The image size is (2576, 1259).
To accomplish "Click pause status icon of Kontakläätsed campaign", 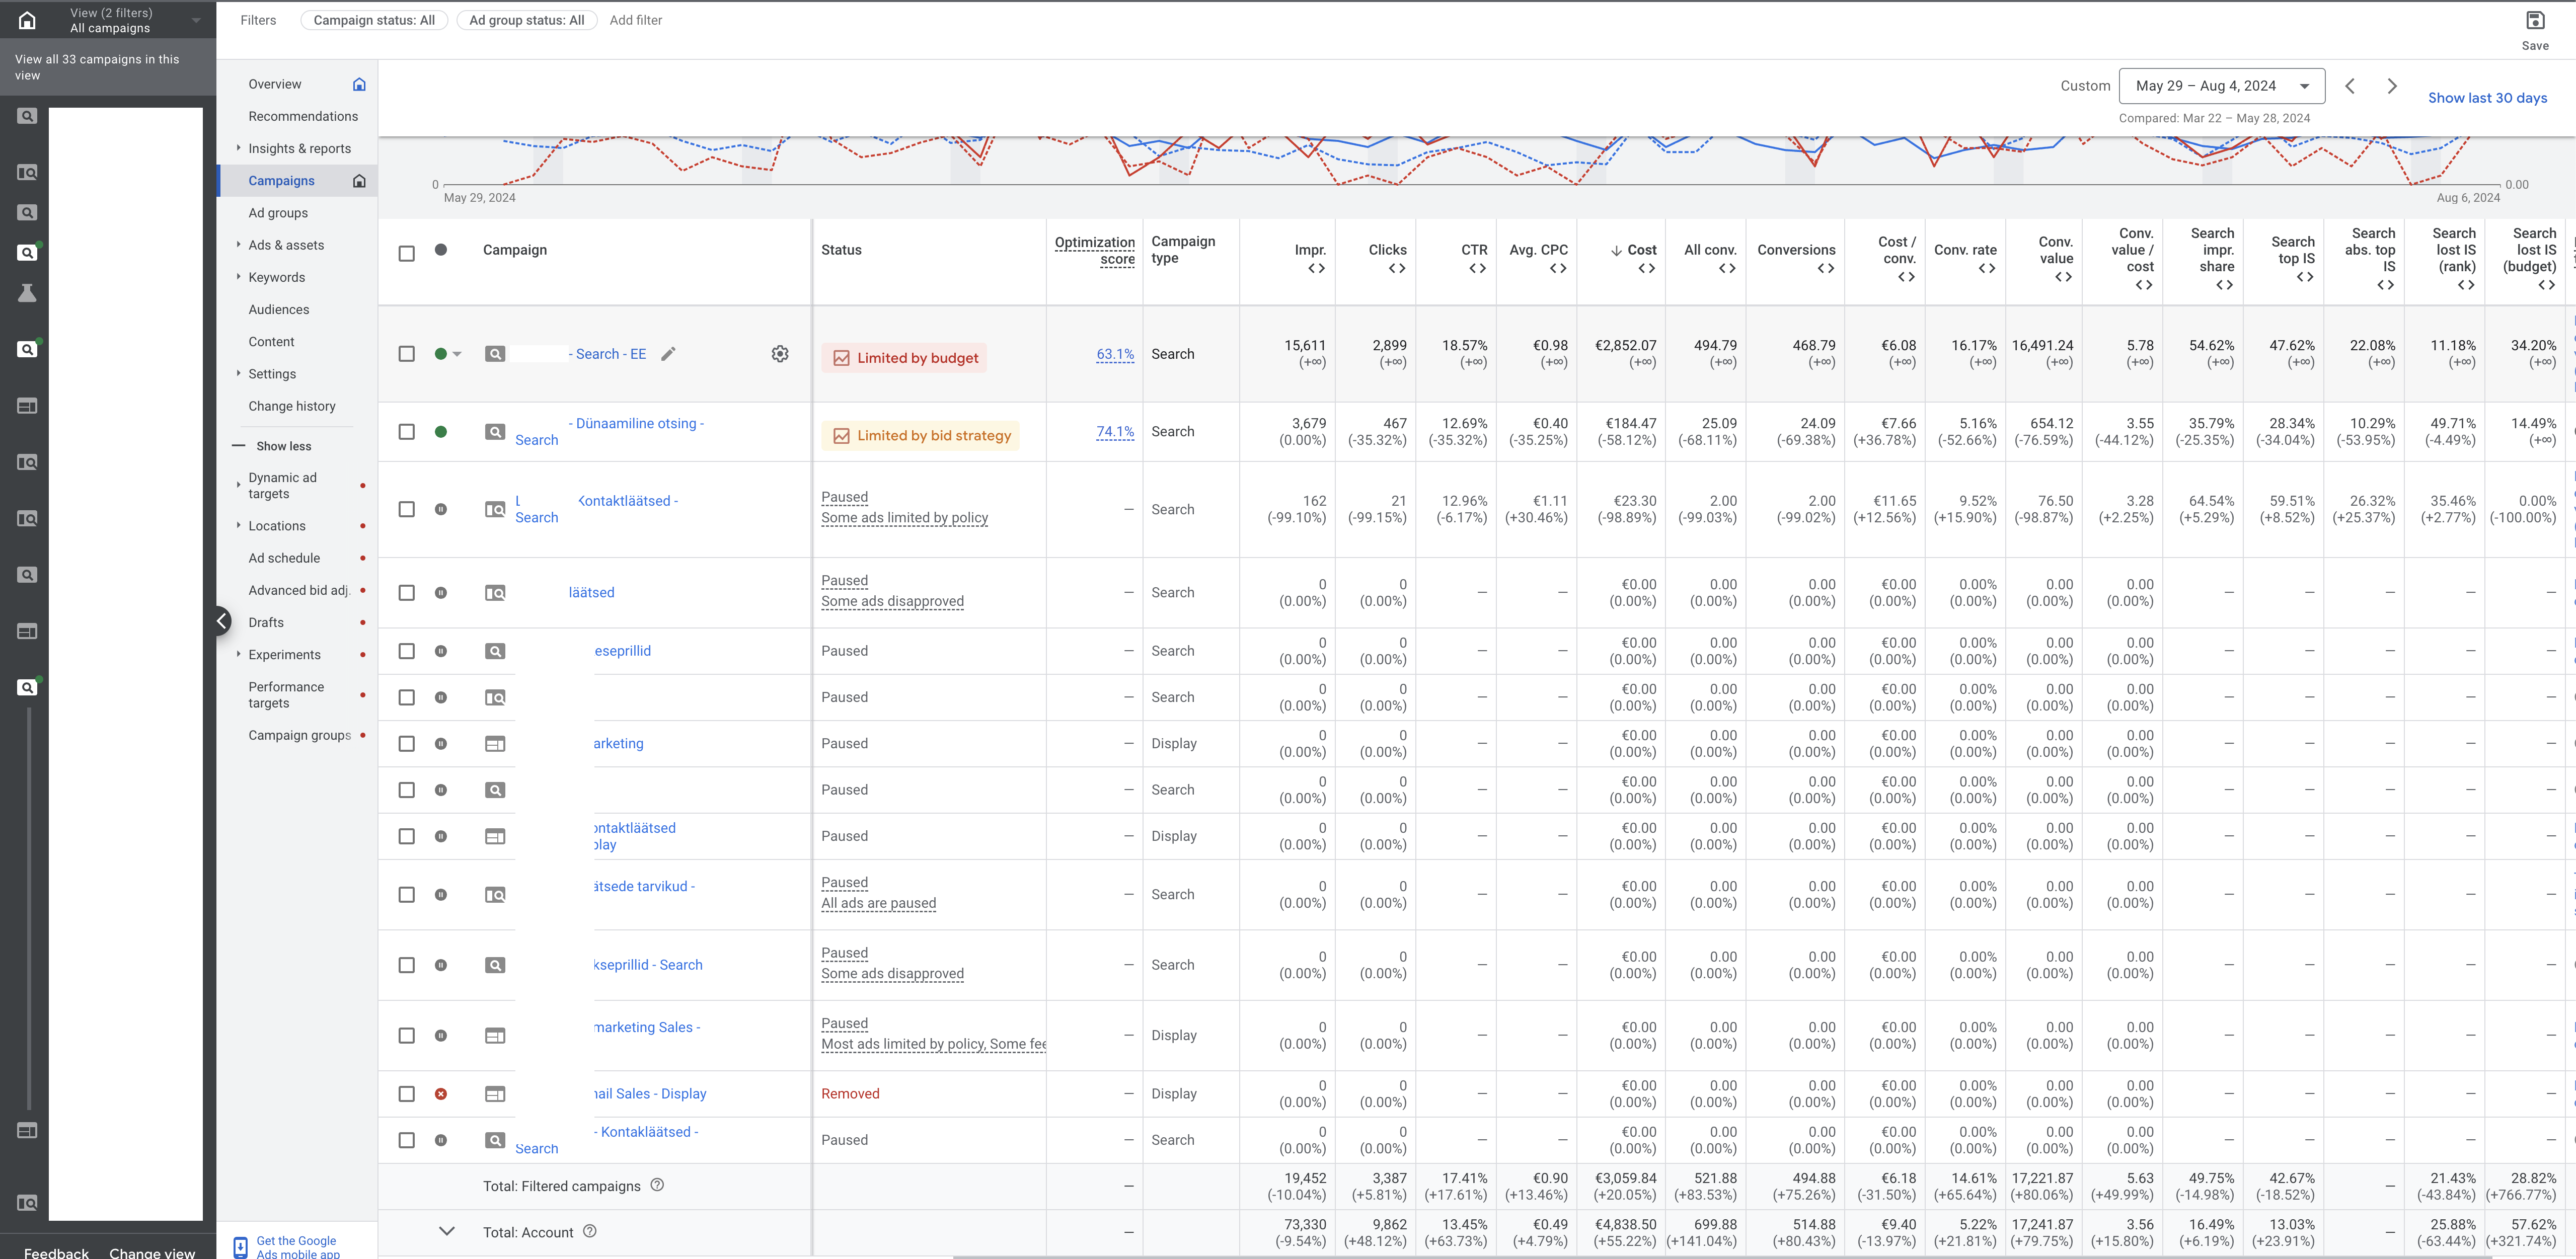I will tap(441, 1140).
